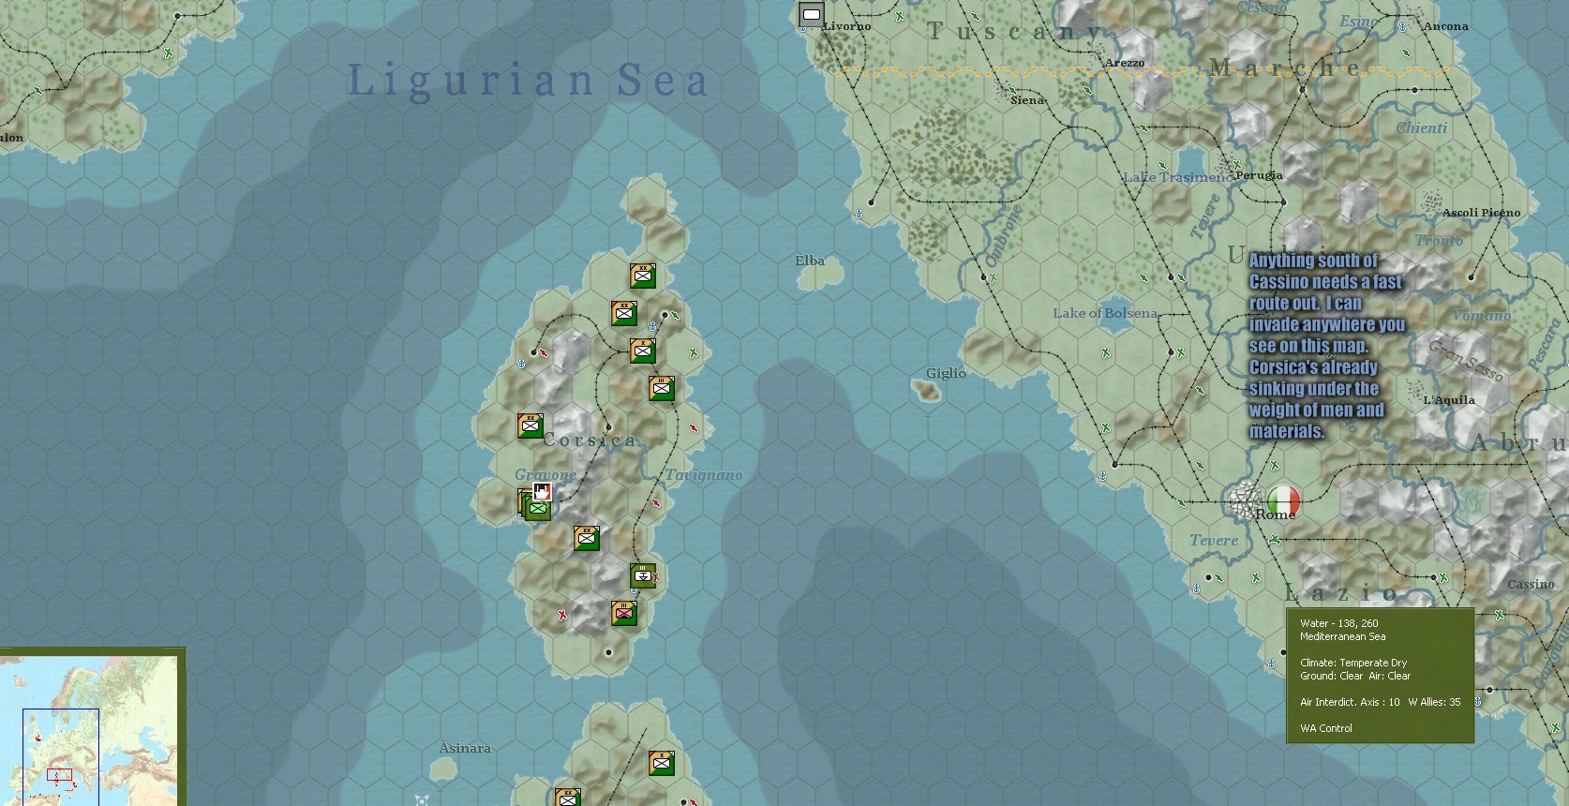Image resolution: width=1569 pixels, height=806 pixels.
Task: Select the XX division on Corsica's west coast
Action: [530, 425]
